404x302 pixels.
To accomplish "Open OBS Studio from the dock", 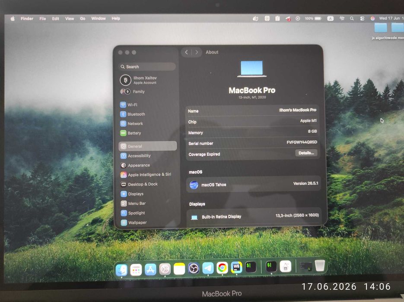I will [x=194, y=269].
